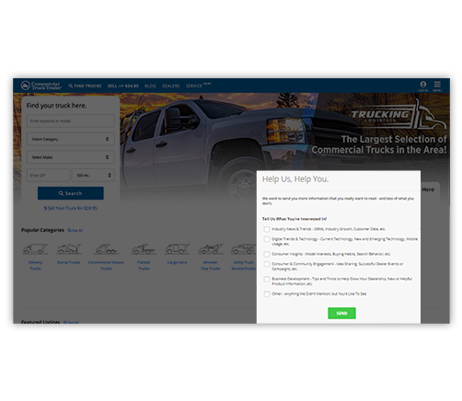The height and width of the screenshot is (401, 462).
Task: Click the Wrecker Tow Trucks icon
Action: [211, 249]
